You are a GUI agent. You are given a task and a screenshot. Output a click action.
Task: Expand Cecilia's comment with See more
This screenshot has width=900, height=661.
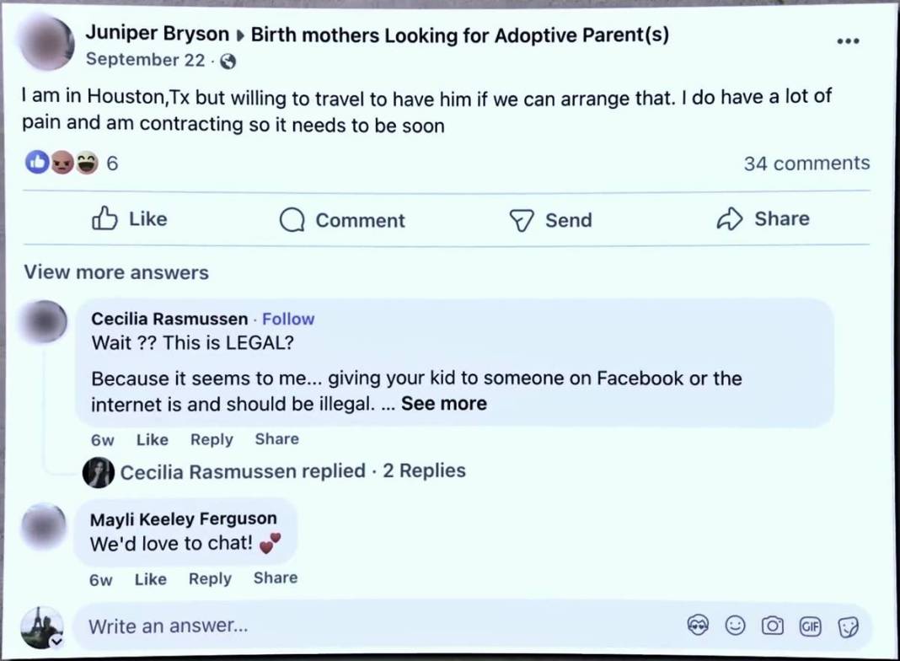click(x=444, y=404)
